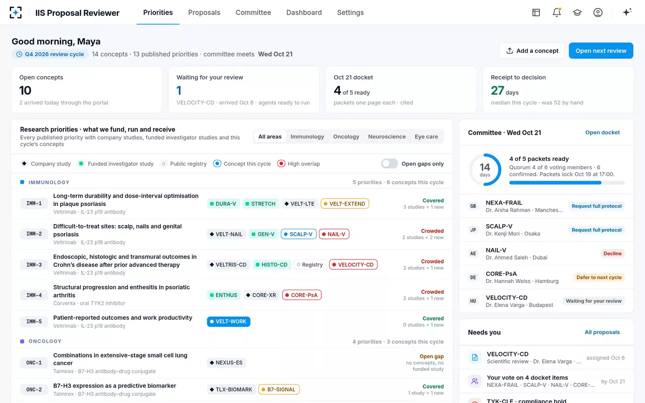Click the IIS Proposal Reviewer logo icon
The width and height of the screenshot is (645, 403).
pos(16,13)
